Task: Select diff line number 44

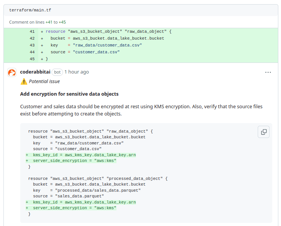Action: (x=32, y=52)
